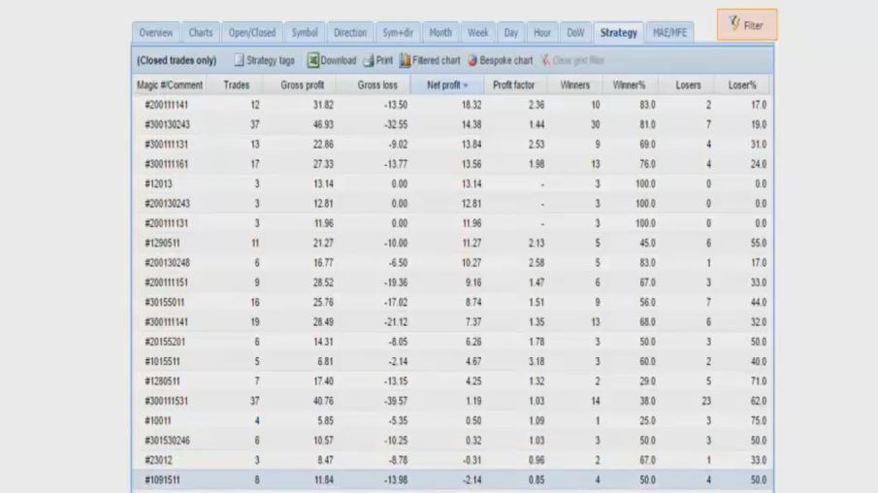Screen dimensions: 878x493
Task: Click gross profit value 46.93
Action: click(323, 124)
